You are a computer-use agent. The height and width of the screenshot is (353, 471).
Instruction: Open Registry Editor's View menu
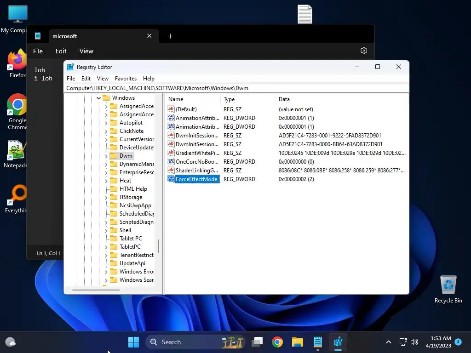[x=103, y=78]
